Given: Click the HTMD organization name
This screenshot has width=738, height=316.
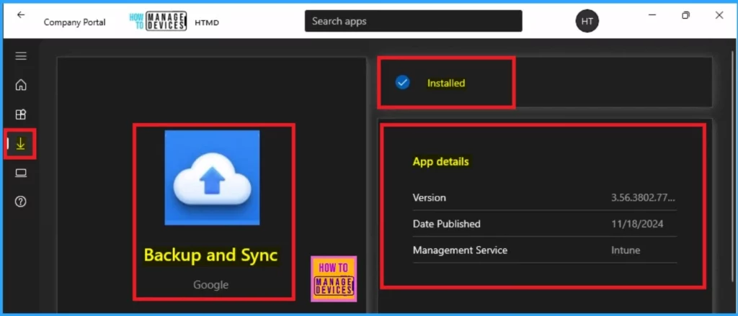Looking at the screenshot, I should 207,22.
